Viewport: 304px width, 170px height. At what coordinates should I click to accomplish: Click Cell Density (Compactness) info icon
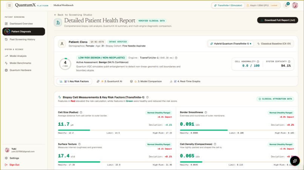click(215, 144)
